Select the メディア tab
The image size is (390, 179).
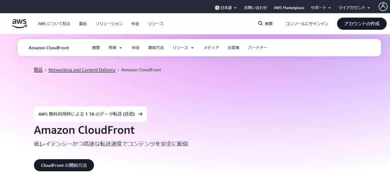(211, 48)
